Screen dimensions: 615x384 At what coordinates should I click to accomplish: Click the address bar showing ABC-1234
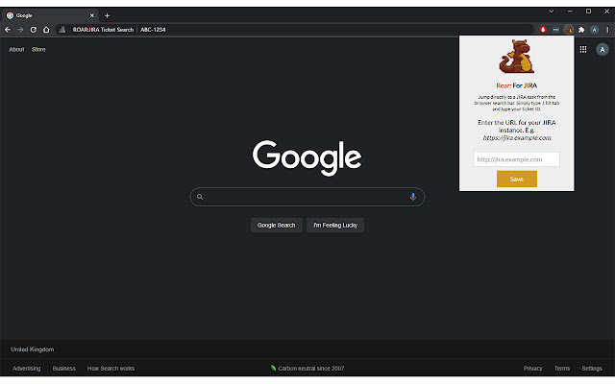pos(296,30)
